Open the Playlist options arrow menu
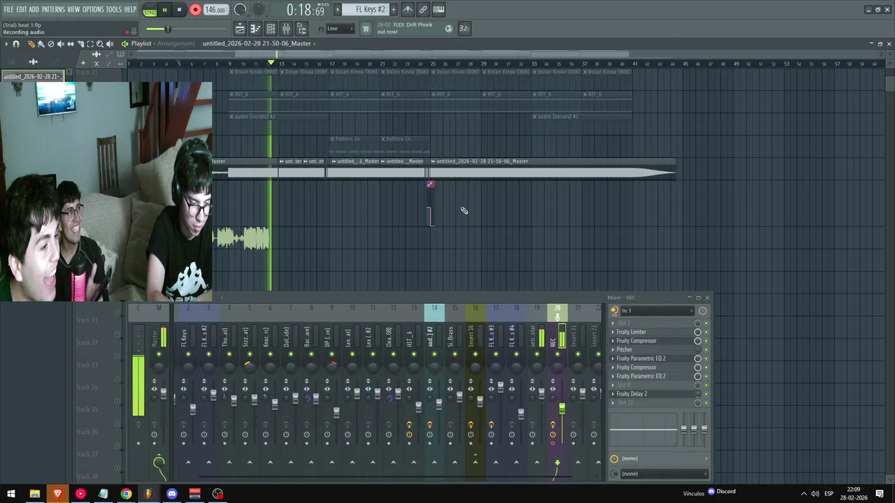 6,44
